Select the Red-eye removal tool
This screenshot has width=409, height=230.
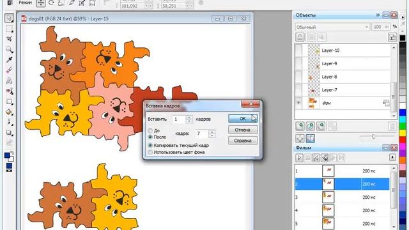tap(9, 91)
